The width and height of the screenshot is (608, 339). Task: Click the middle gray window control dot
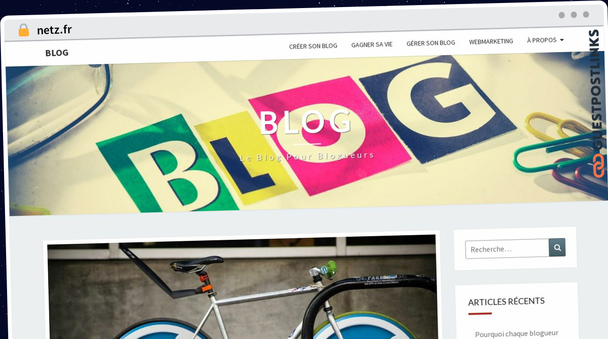pos(574,15)
